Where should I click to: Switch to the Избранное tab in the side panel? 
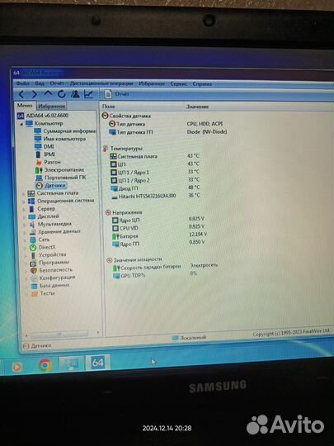52,106
